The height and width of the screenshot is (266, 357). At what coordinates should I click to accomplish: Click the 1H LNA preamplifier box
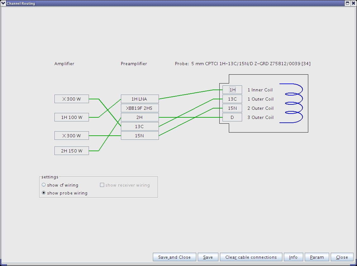point(140,99)
